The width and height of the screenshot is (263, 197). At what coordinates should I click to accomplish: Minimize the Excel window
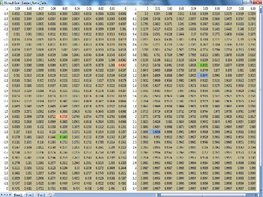(245, 2)
